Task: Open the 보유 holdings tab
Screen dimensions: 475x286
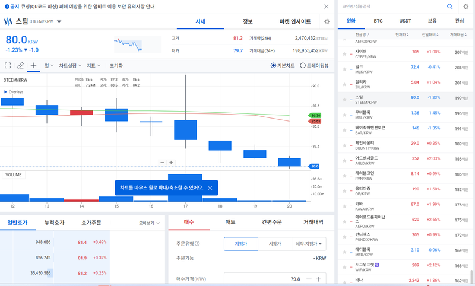Action: click(432, 21)
